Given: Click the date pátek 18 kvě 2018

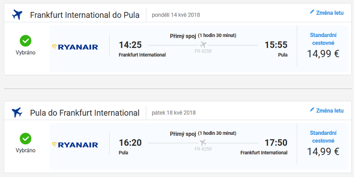Looking at the screenshot, I should coord(174,113).
